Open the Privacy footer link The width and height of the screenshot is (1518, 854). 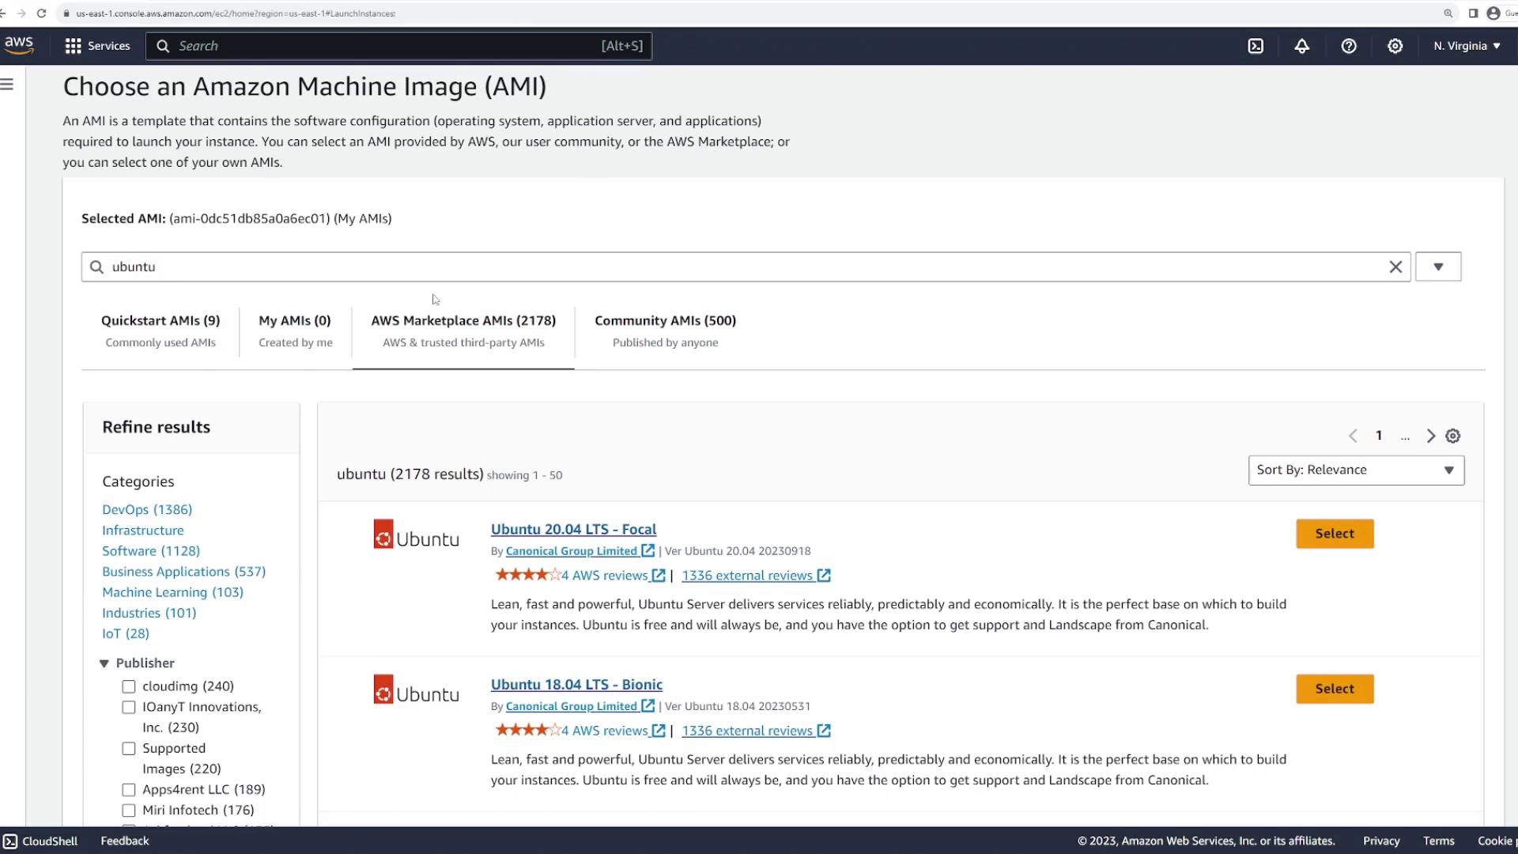tap(1381, 841)
